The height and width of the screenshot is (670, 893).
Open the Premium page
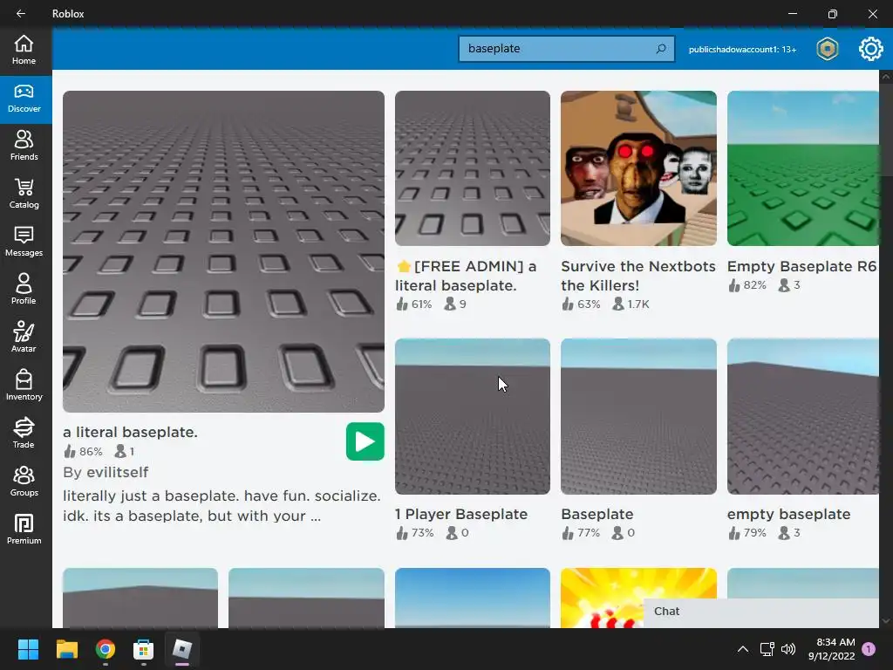[24, 530]
